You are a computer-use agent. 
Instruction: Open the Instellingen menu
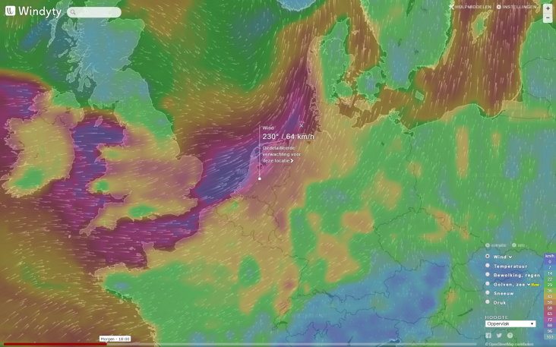(x=517, y=7)
